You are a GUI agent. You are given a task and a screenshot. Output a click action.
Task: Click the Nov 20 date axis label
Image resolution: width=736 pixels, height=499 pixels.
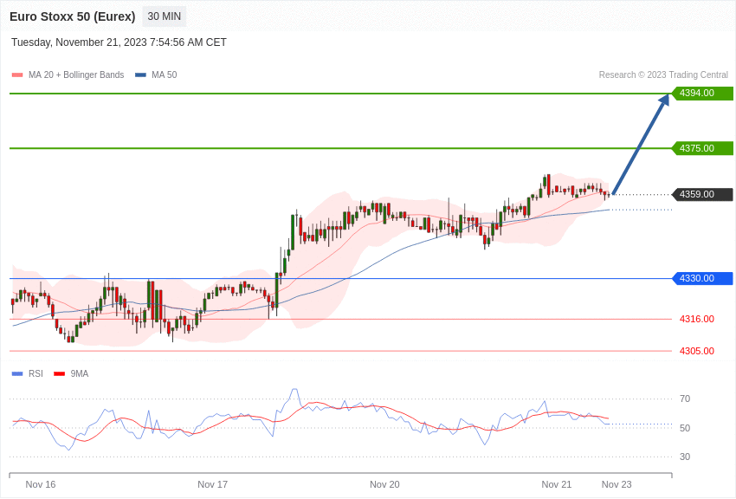coord(384,484)
